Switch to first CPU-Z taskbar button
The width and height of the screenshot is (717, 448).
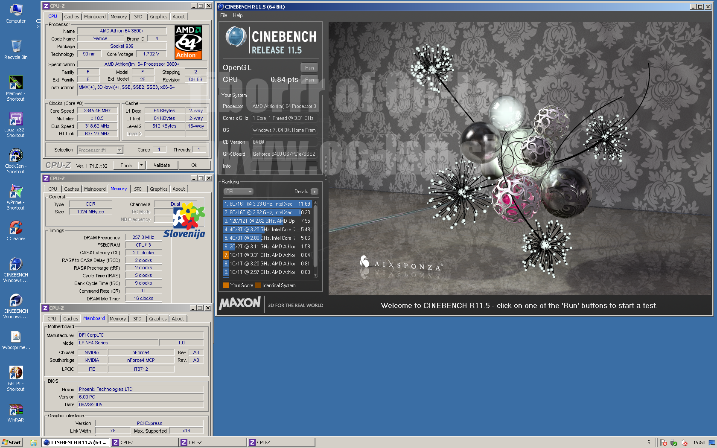click(x=144, y=442)
